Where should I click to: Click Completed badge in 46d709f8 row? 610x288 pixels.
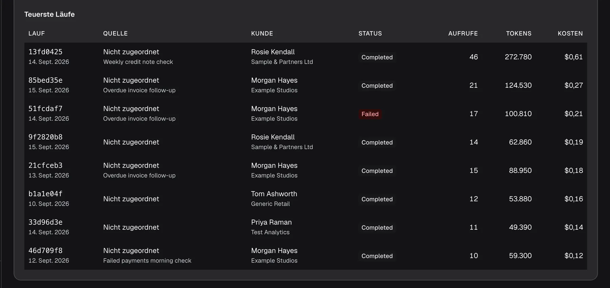tap(377, 256)
